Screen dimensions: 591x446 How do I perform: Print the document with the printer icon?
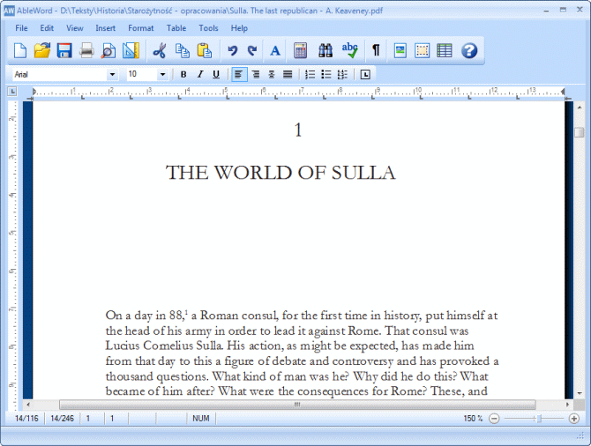86,50
